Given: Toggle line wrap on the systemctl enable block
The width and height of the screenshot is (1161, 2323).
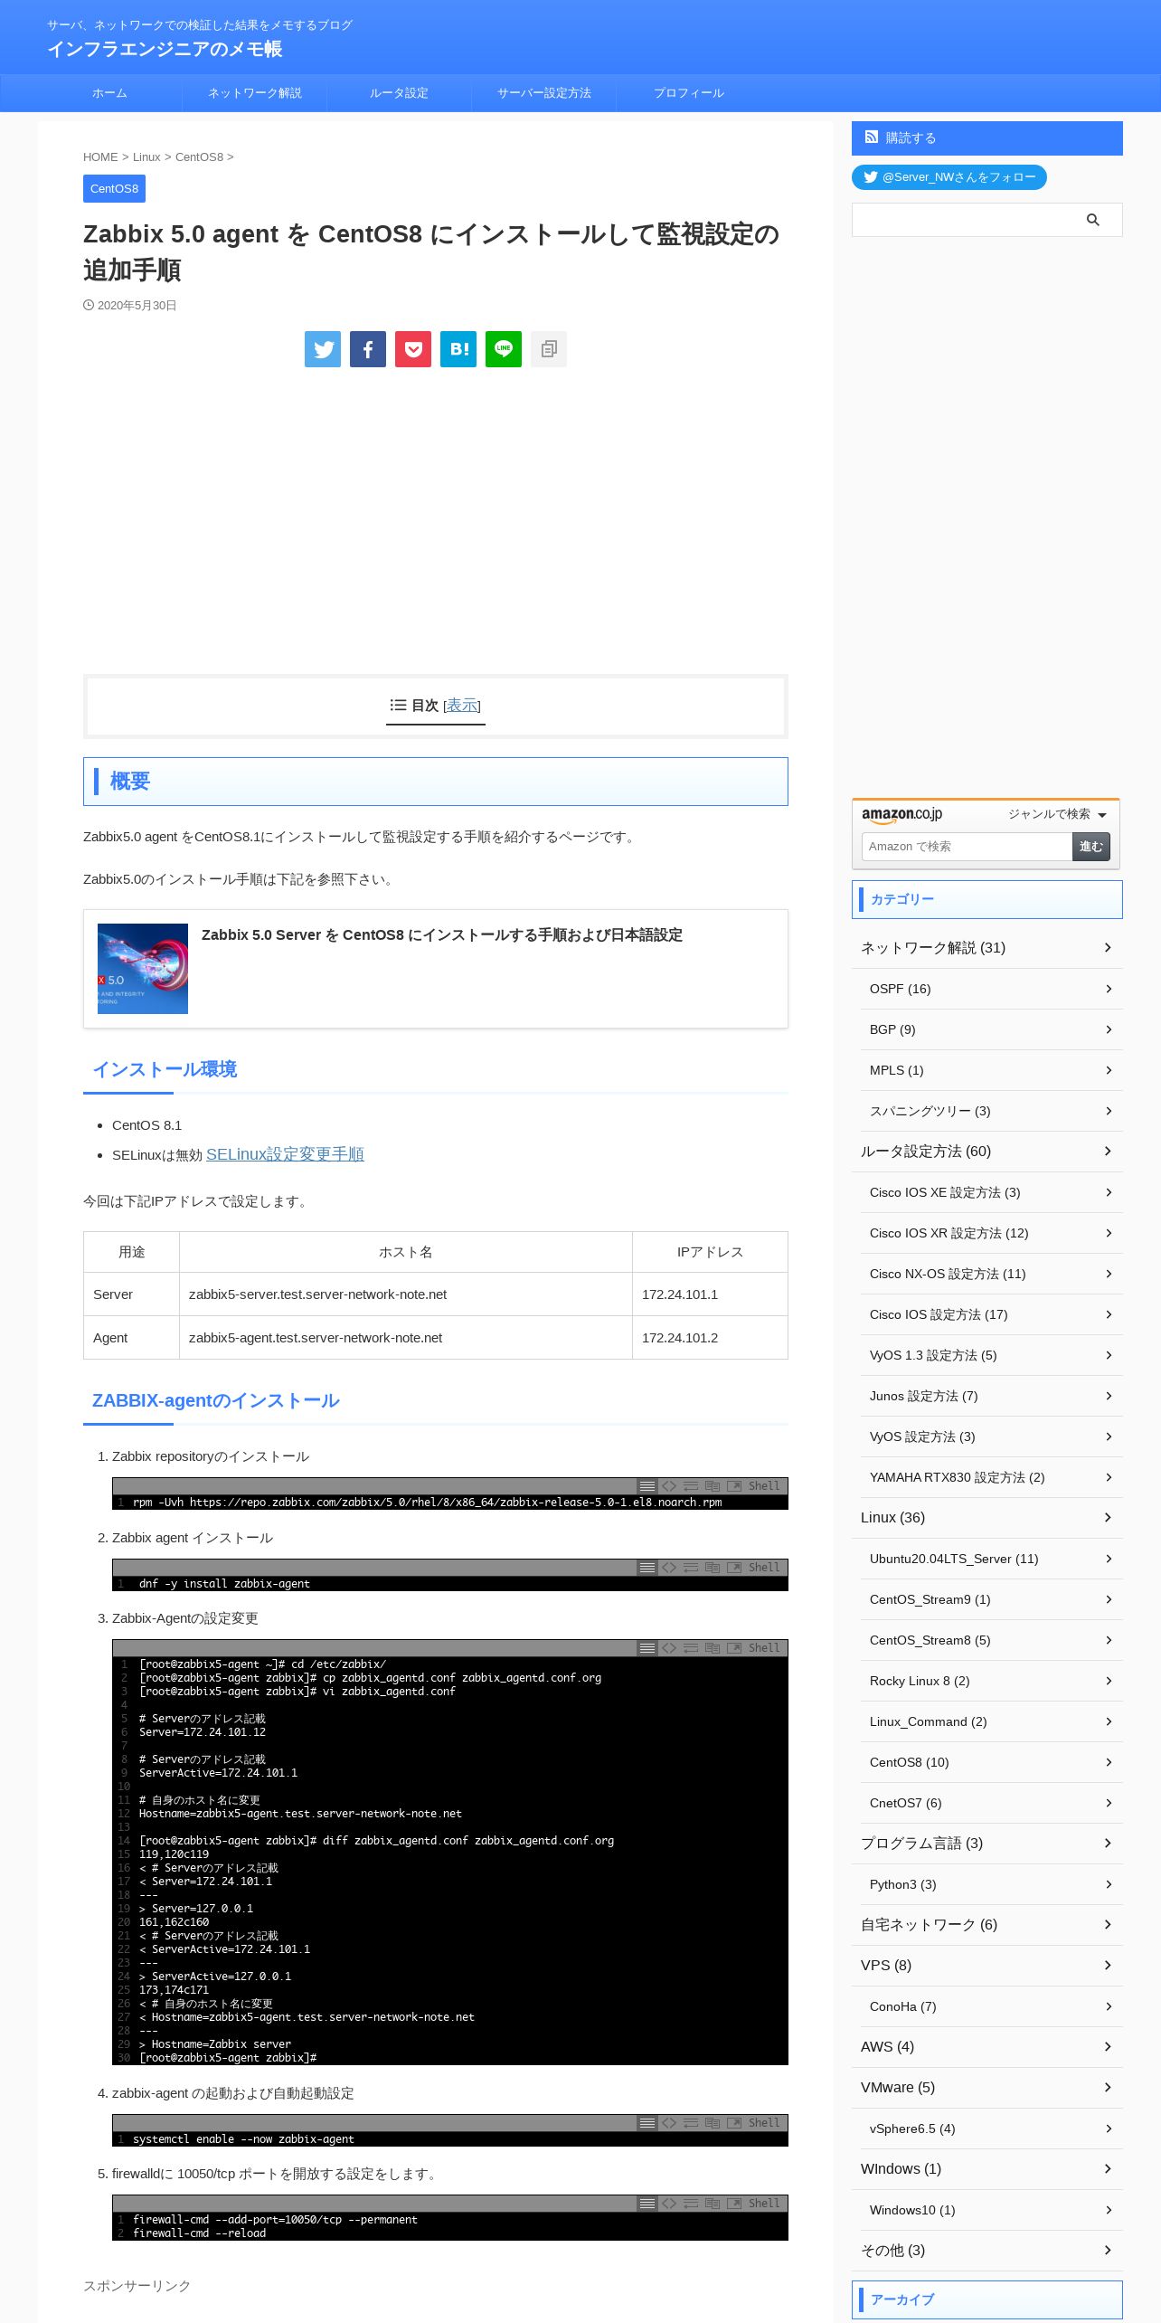Looking at the screenshot, I should 691,2123.
